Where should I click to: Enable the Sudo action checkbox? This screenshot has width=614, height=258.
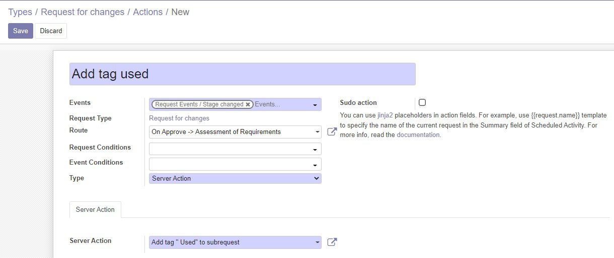point(422,102)
